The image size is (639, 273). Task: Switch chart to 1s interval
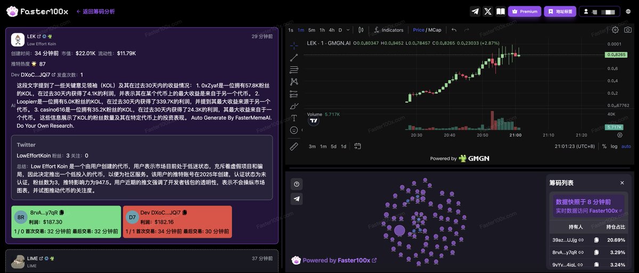291,30
